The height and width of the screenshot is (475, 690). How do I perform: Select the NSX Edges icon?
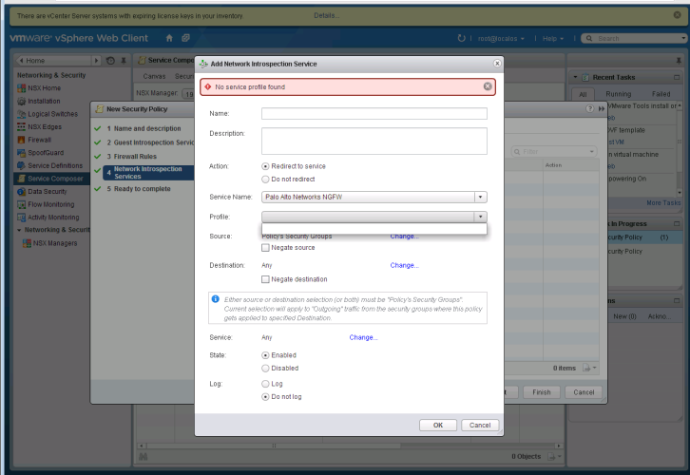coord(21,127)
